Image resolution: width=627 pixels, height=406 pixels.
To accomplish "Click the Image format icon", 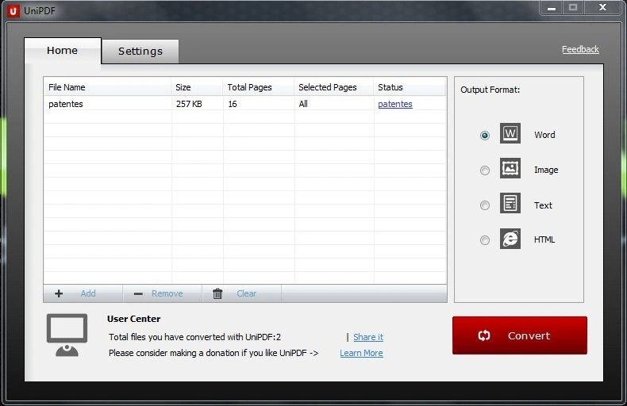I will [510, 168].
